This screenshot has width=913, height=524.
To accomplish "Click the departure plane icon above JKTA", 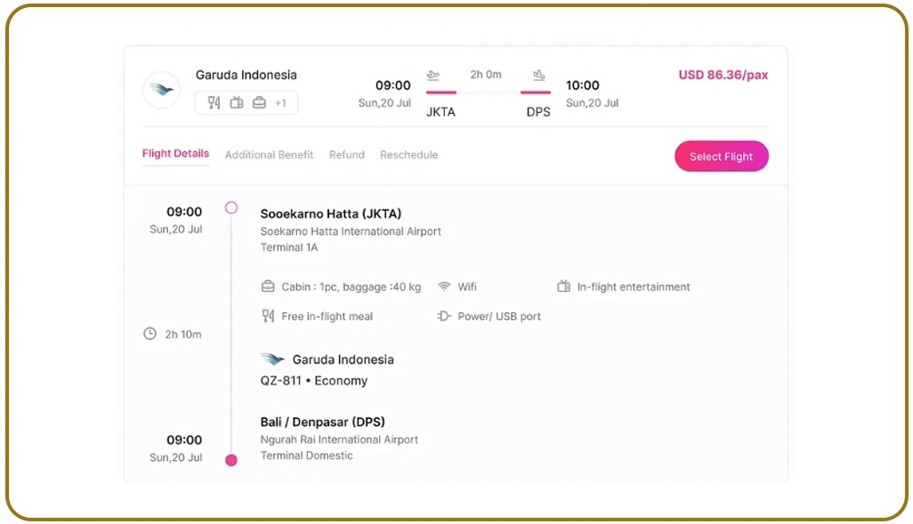I will point(432,75).
